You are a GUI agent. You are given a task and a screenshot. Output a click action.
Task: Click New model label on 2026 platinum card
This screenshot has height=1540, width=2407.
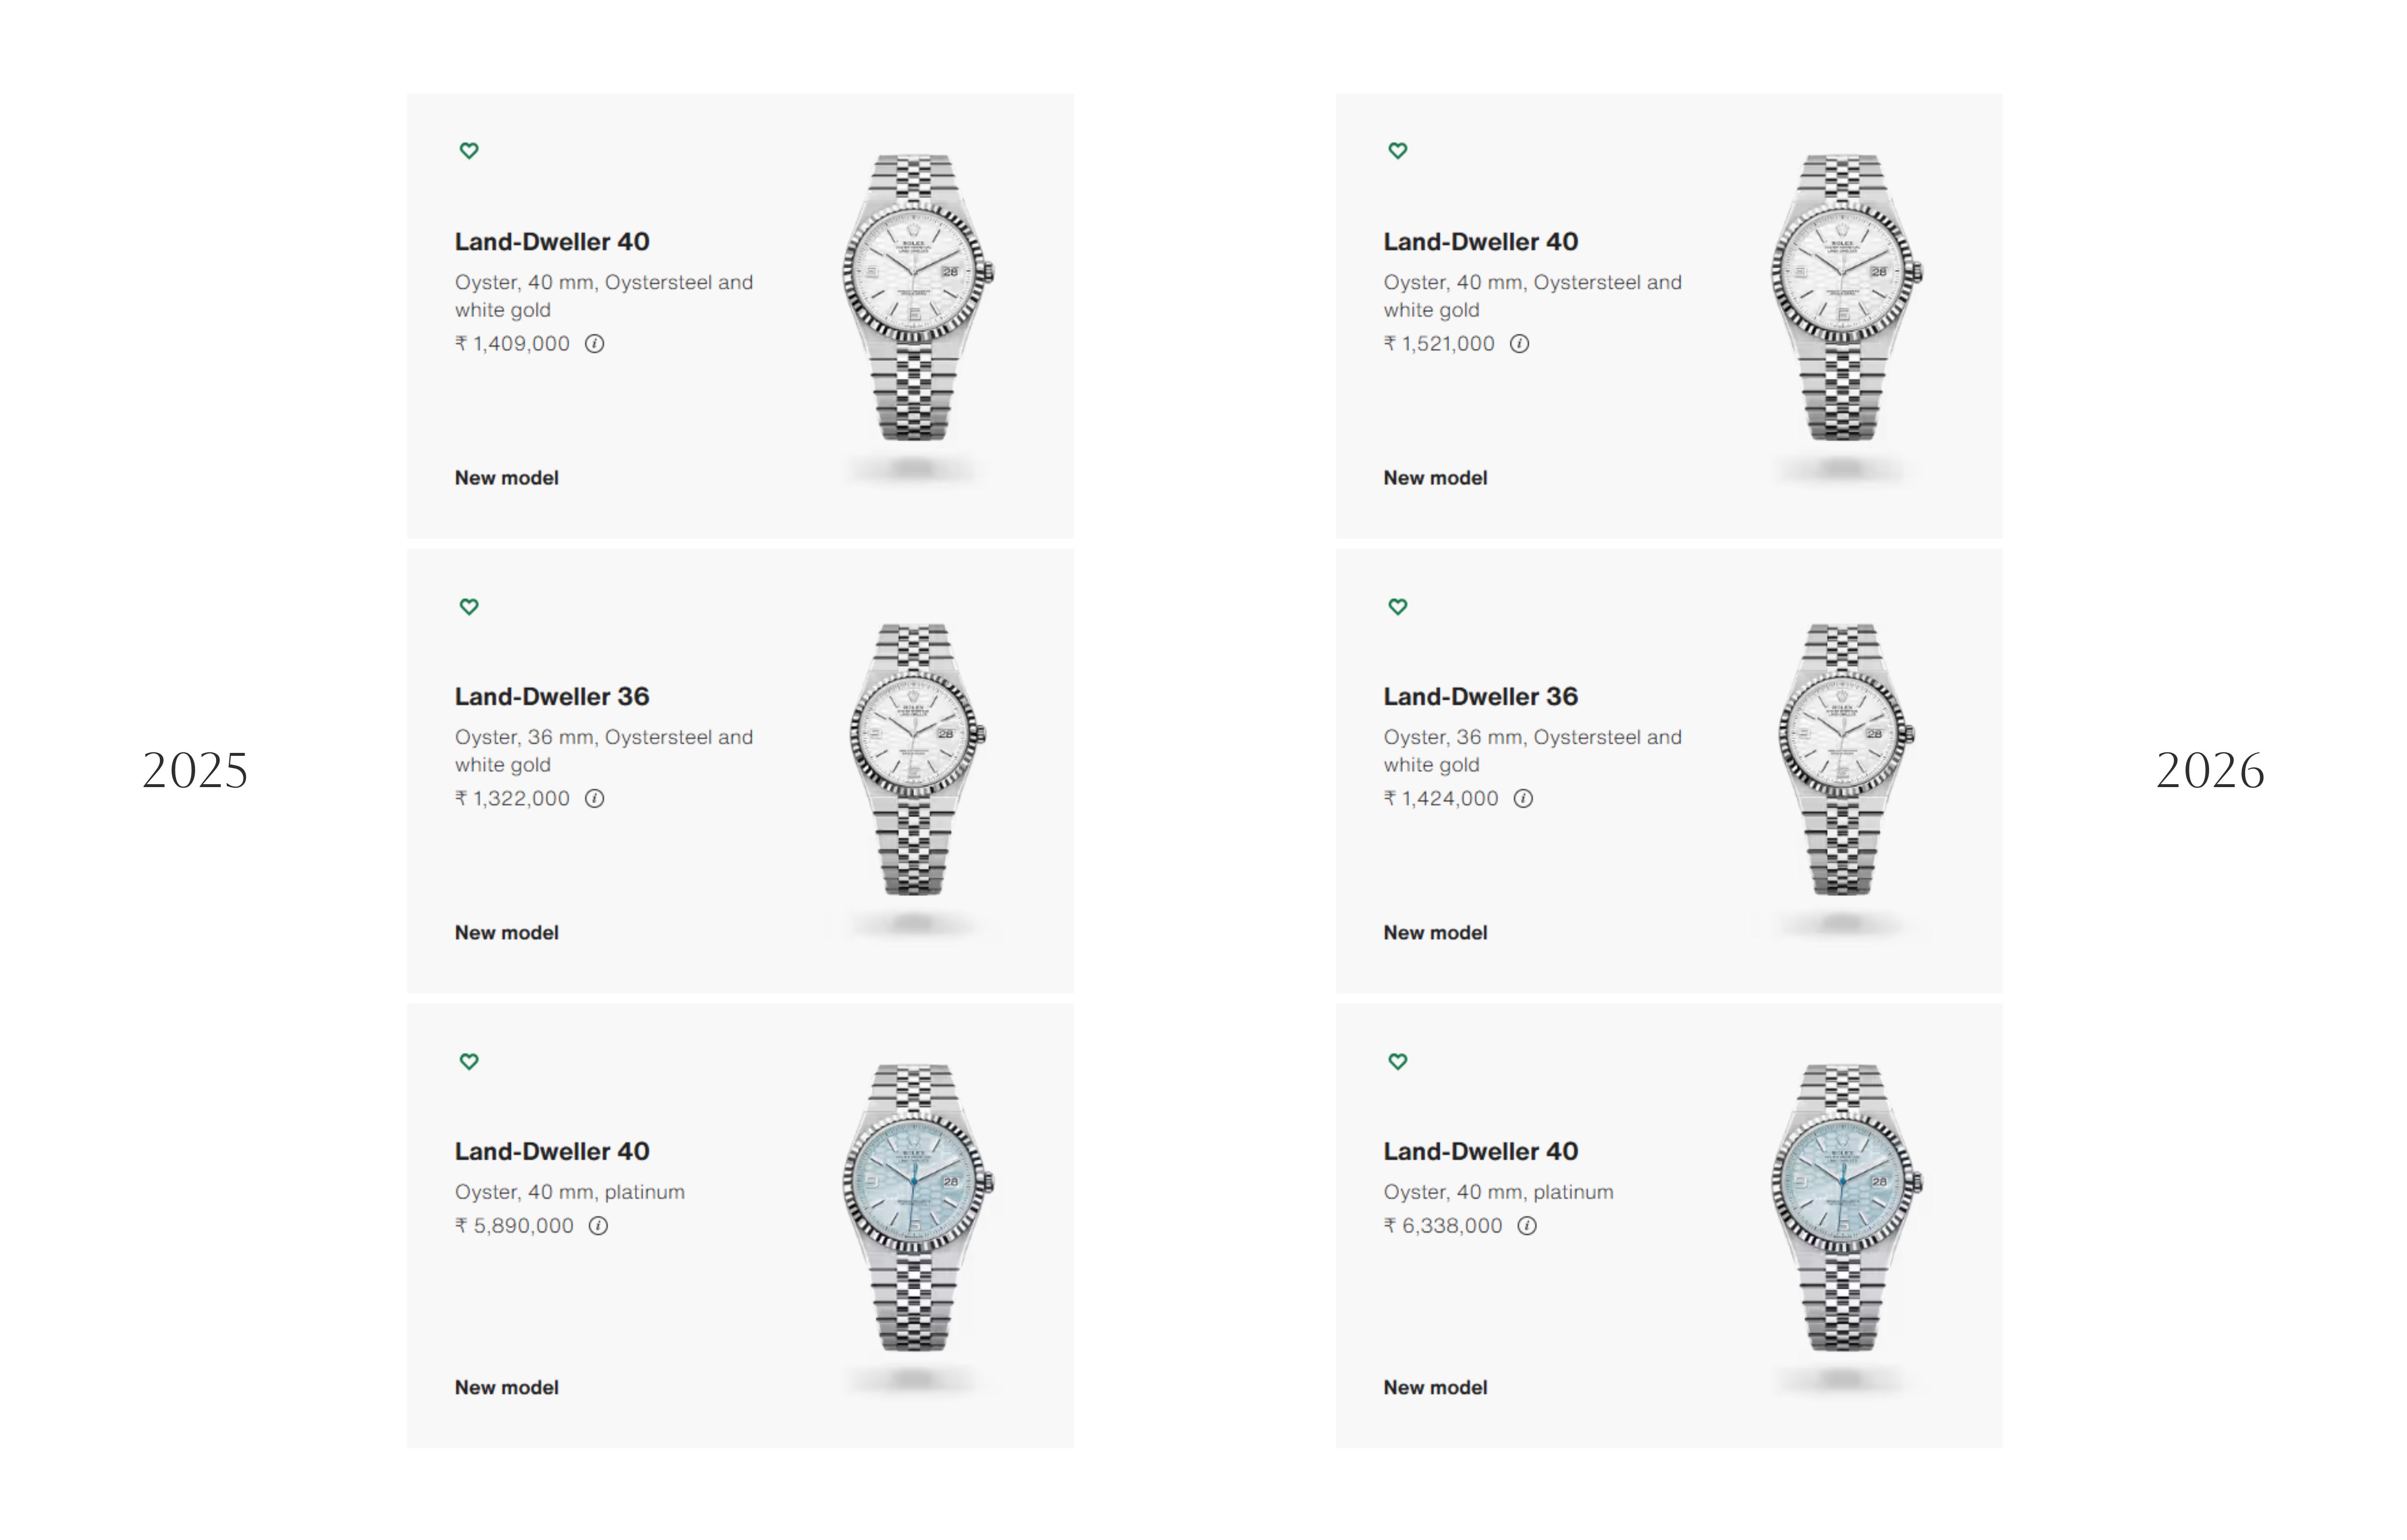tap(1435, 1388)
